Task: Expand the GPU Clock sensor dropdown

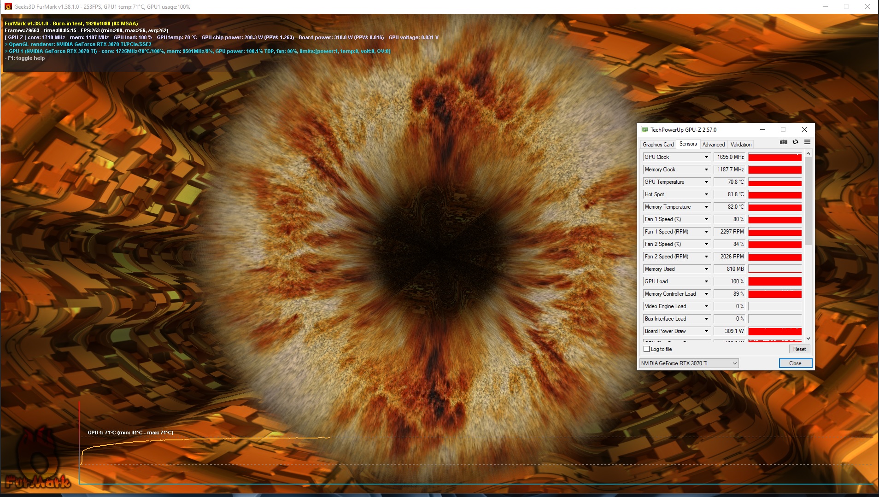Action: point(706,157)
